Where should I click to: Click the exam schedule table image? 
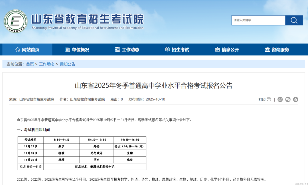(82, 153)
